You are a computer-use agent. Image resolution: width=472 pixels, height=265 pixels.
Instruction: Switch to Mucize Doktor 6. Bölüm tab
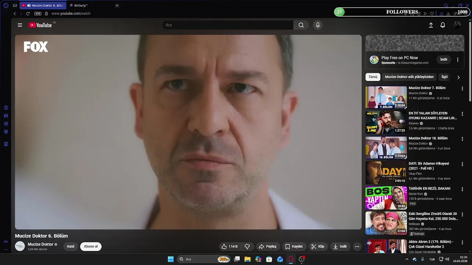(x=43, y=6)
